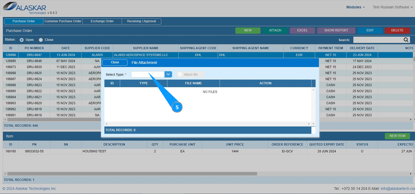The width and height of the screenshot is (415, 194).
Task: Sort attachments by the TYPE header
Action: 144,83
